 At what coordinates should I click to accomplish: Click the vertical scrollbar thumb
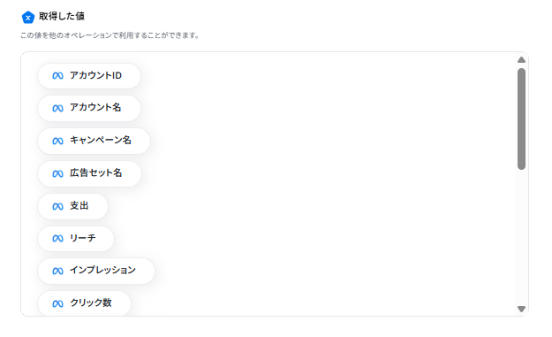(x=521, y=119)
